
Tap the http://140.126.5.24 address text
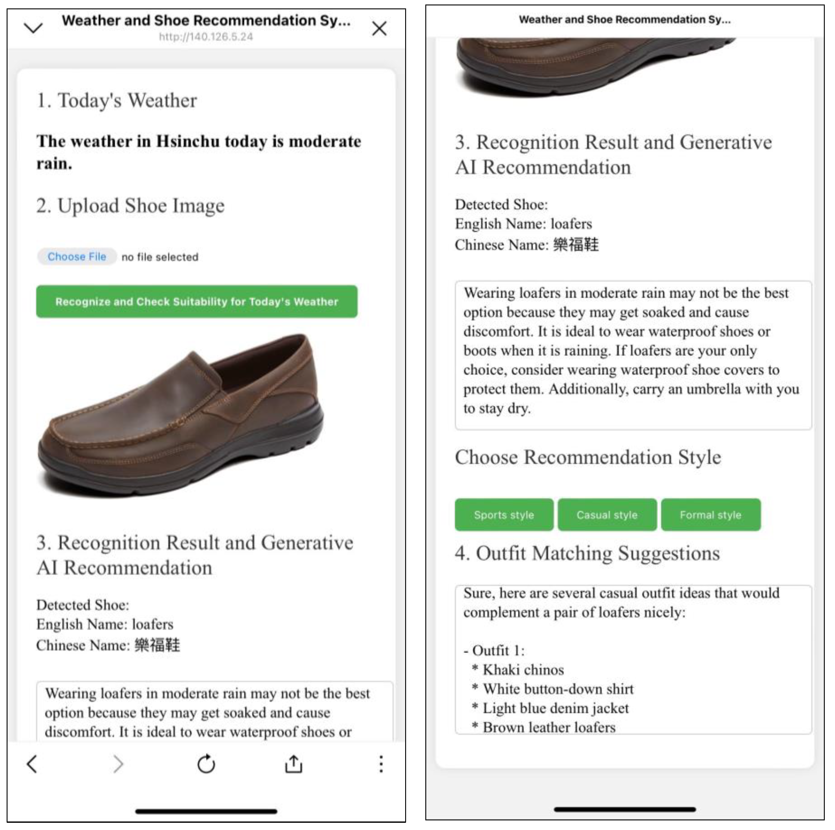pyautogui.click(x=206, y=37)
